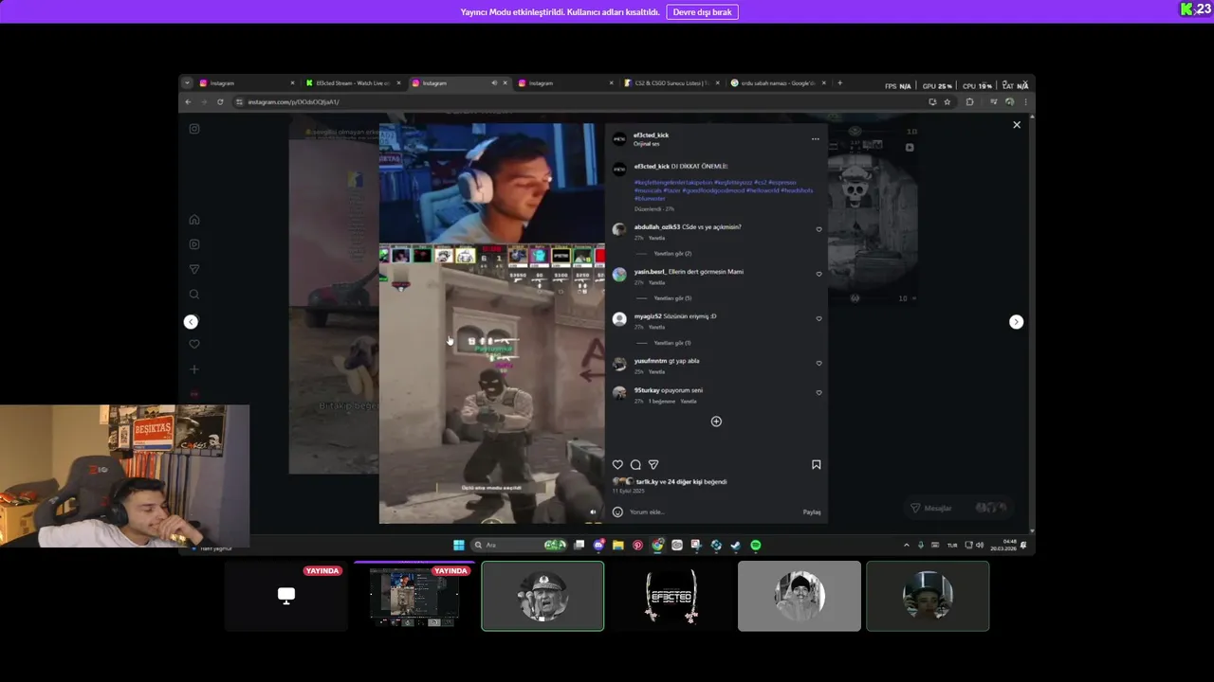The width and height of the screenshot is (1214, 682).
Task: Click the instagram.com address bar
Action: pyautogui.click(x=579, y=102)
